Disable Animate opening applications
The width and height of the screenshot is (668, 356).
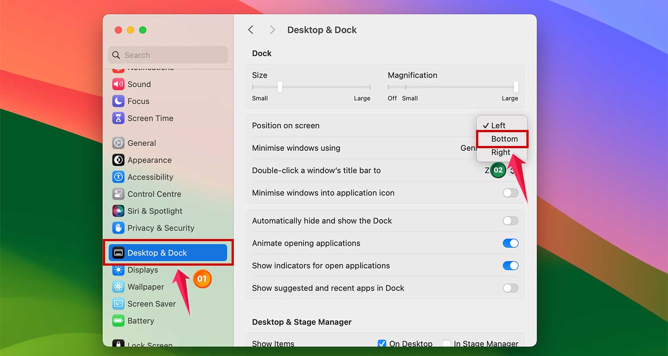coord(510,243)
